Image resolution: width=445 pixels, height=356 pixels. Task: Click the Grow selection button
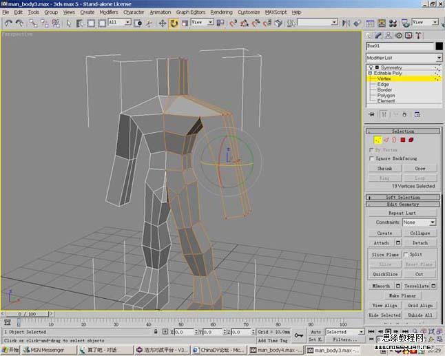click(420, 169)
